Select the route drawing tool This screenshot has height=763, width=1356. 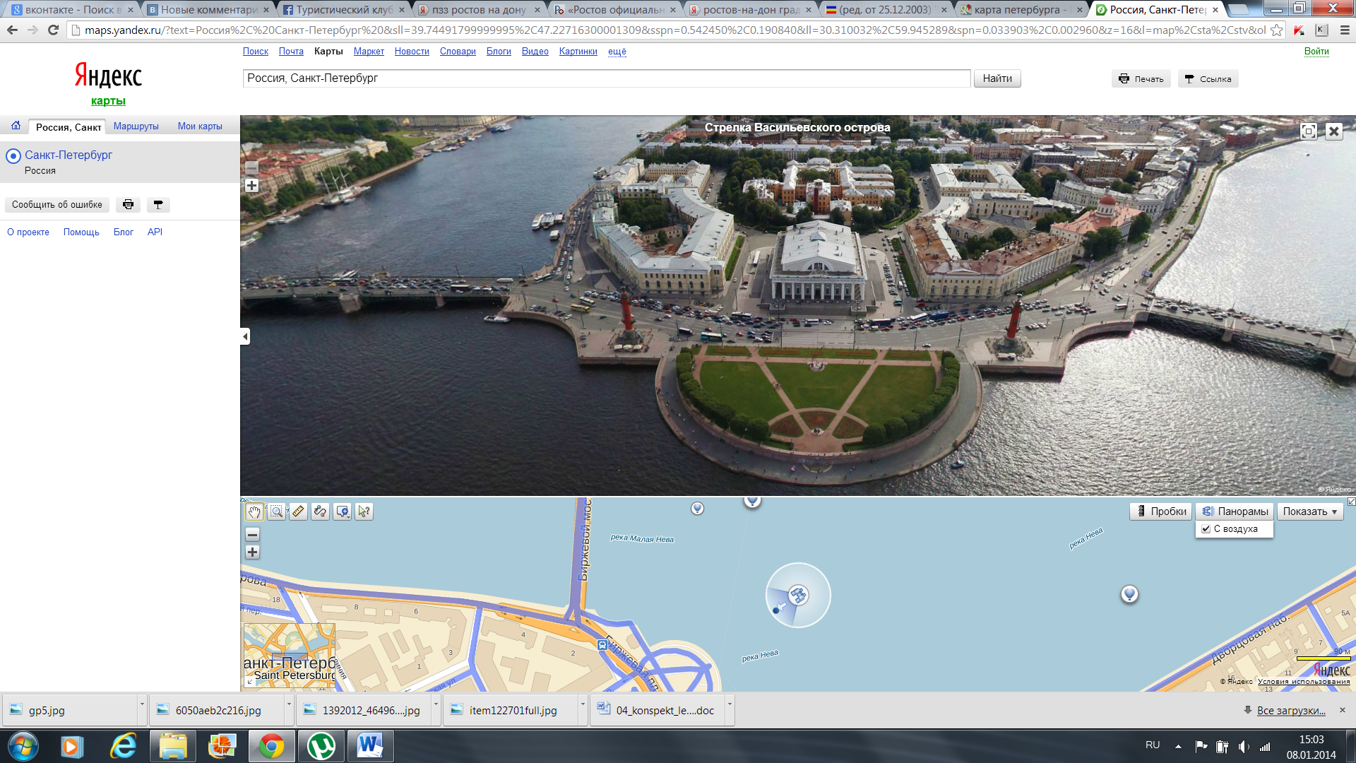click(321, 511)
